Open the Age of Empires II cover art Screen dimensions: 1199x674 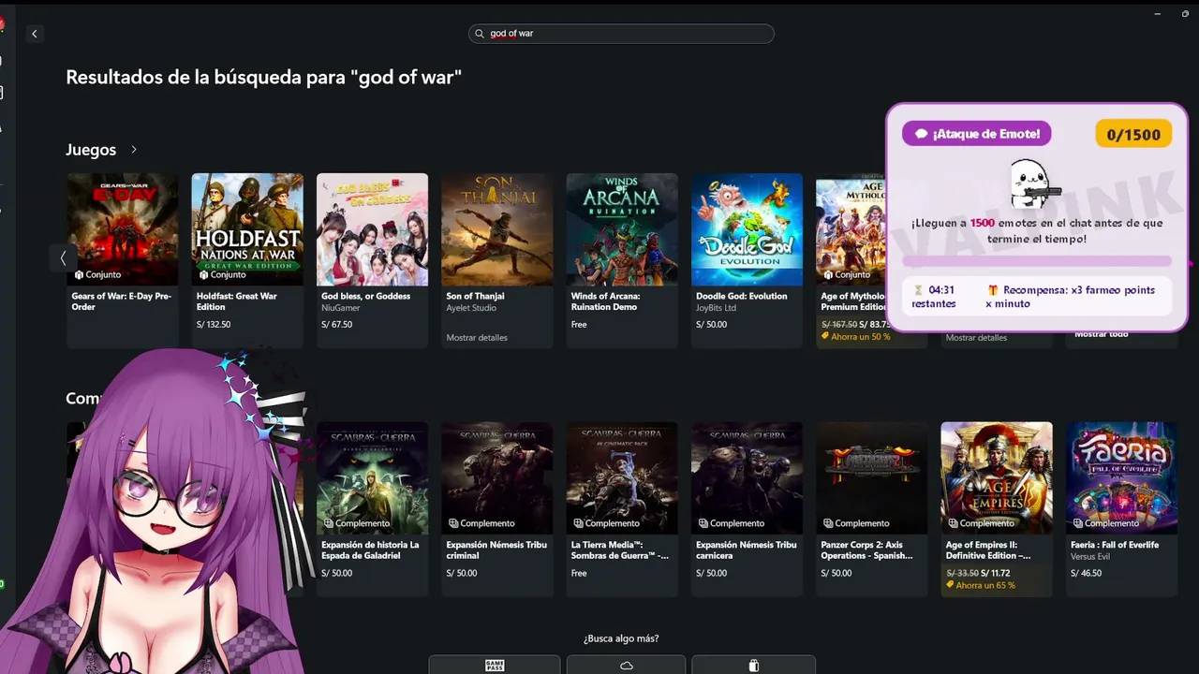coord(997,478)
